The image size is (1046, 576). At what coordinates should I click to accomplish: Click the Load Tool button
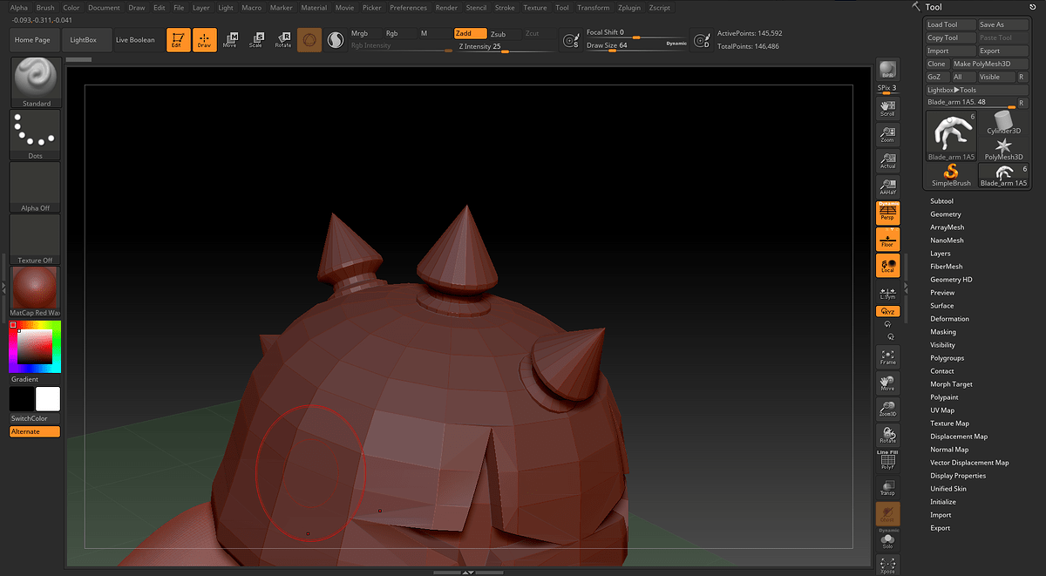(950, 25)
